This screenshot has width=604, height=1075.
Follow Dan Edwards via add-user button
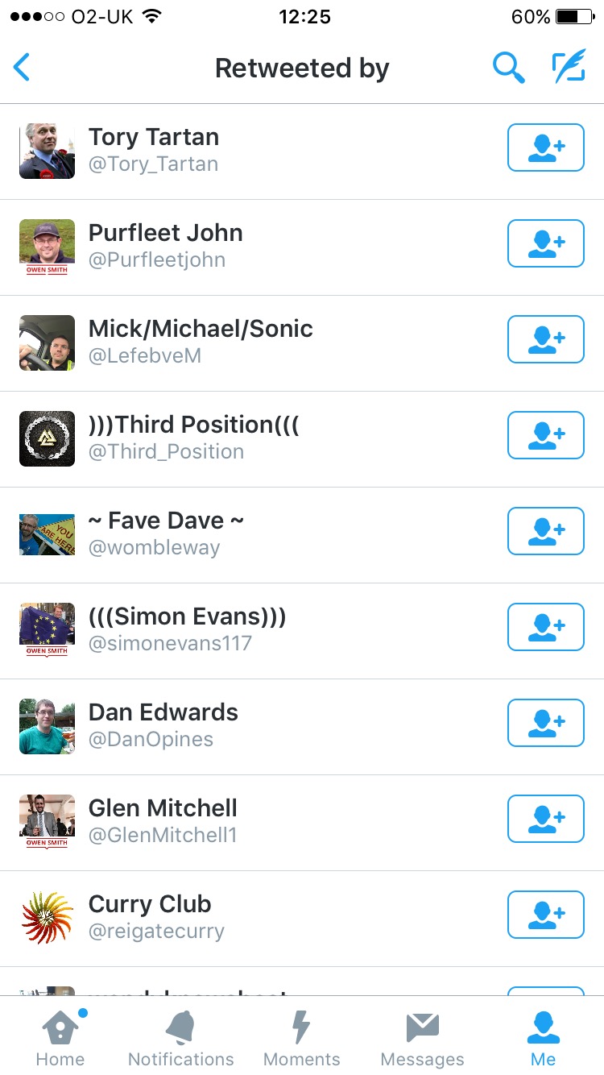tap(546, 723)
